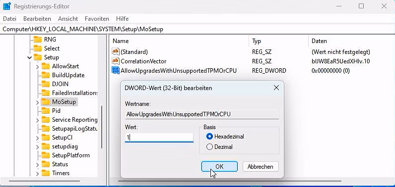
Task: Click the SetupapiLogStatus folder icon
Action: (46, 129)
